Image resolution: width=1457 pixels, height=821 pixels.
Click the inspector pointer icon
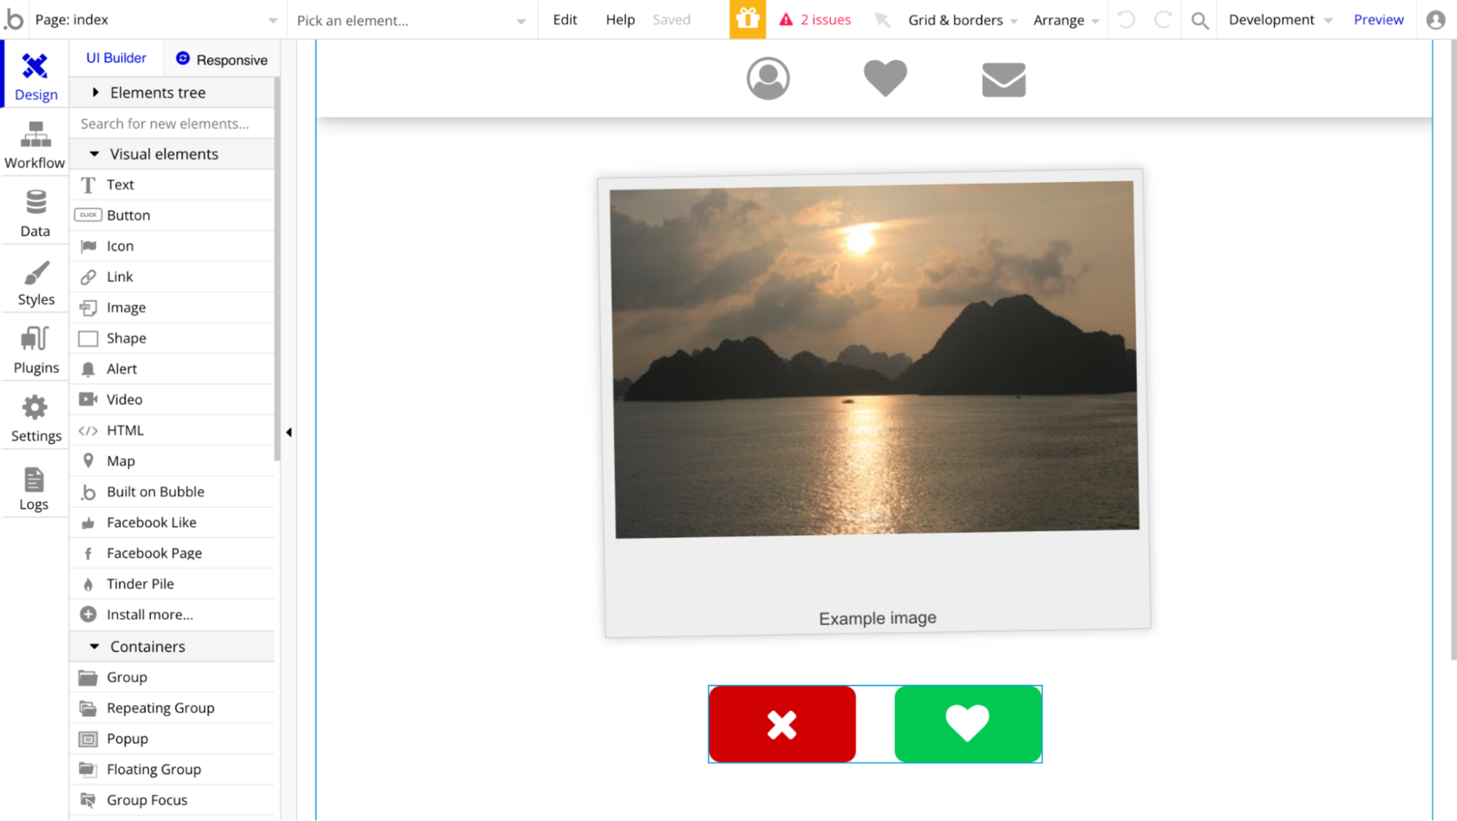(x=882, y=20)
